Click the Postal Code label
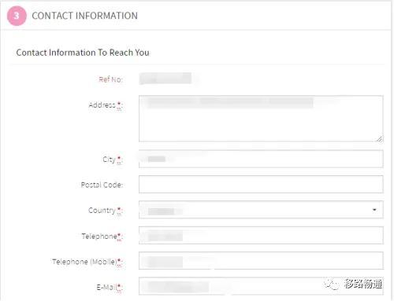This screenshot has width=394, height=301. [102, 185]
